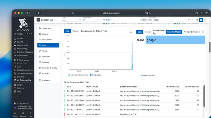Sort by INPUT TOKENS column header

pyautogui.click(x=173, y=87)
